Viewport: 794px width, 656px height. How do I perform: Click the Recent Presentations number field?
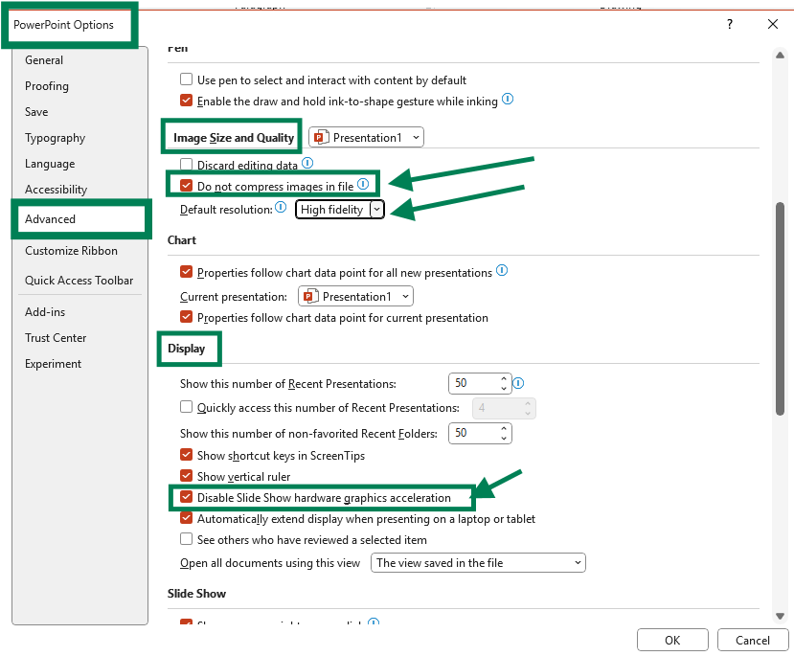click(474, 383)
